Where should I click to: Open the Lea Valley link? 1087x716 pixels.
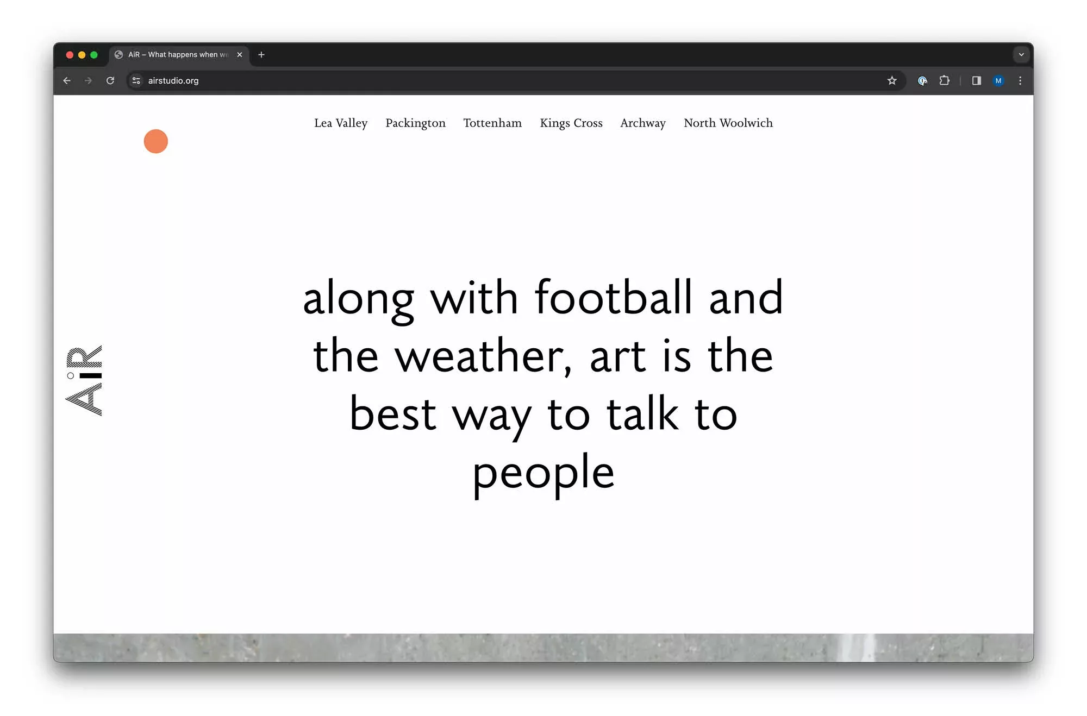coord(341,123)
